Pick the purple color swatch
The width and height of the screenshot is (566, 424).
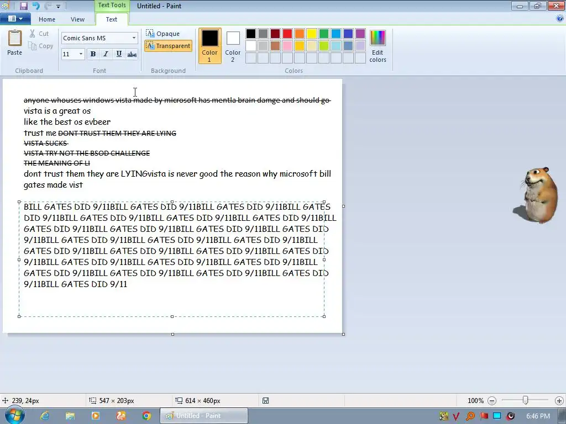tap(360, 34)
